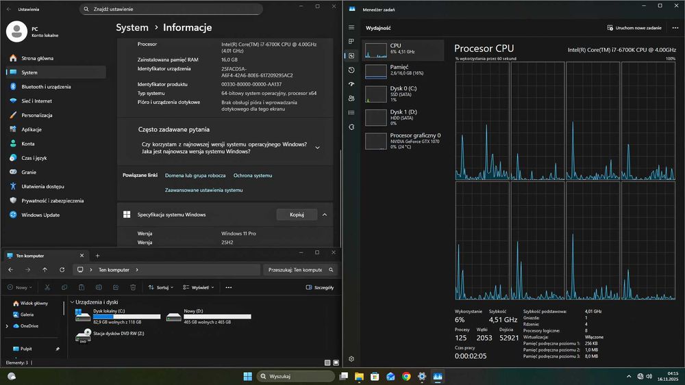Select Dysk lokalny (C:) drive
The height and width of the screenshot is (385, 685).
pyautogui.click(x=118, y=316)
